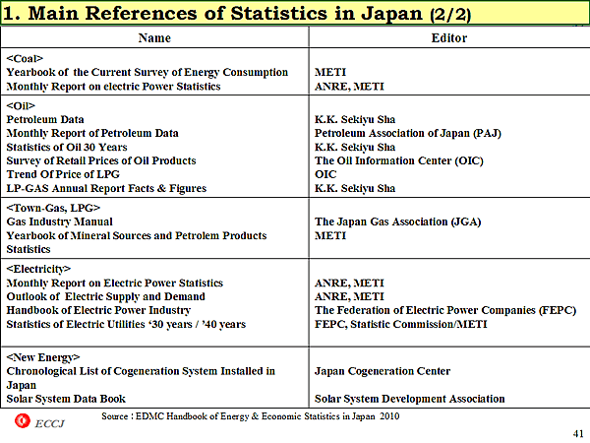Click 'Japan Cogeneration Center'
The image size is (590, 443).
click(383, 371)
